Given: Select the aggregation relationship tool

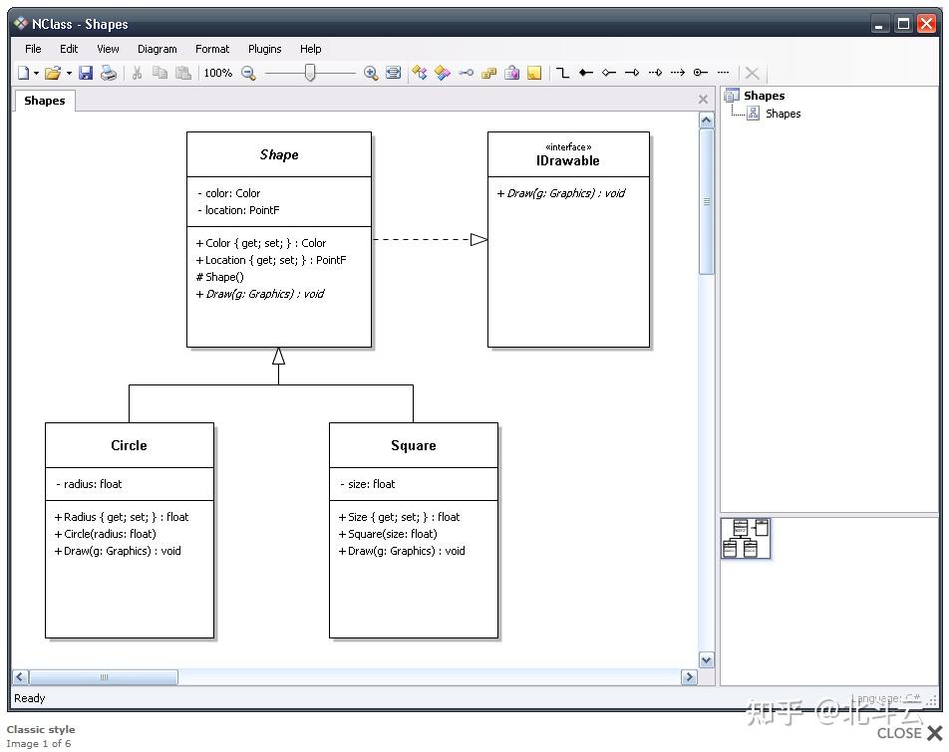Looking at the screenshot, I should click(609, 73).
